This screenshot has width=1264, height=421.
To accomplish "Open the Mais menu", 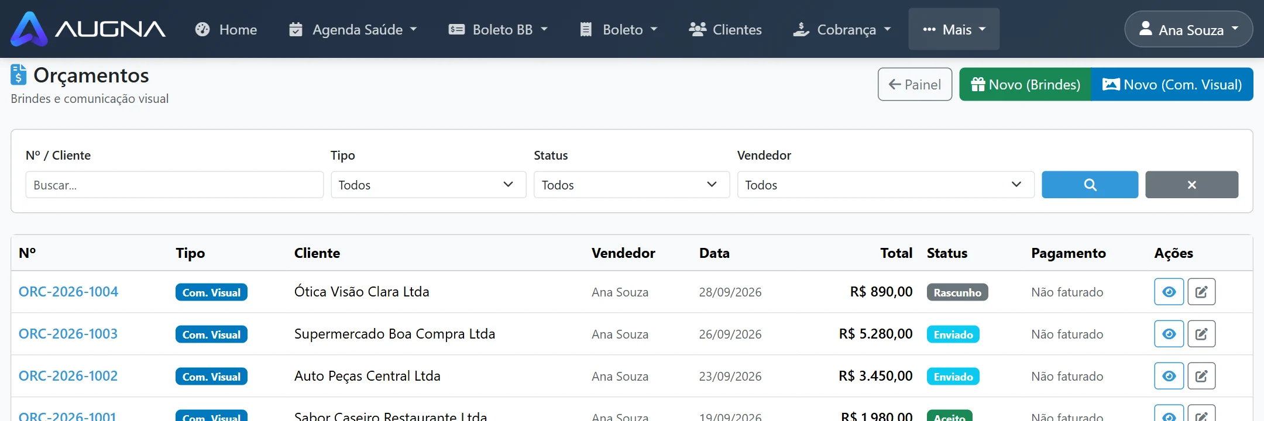I will pyautogui.click(x=954, y=29).
